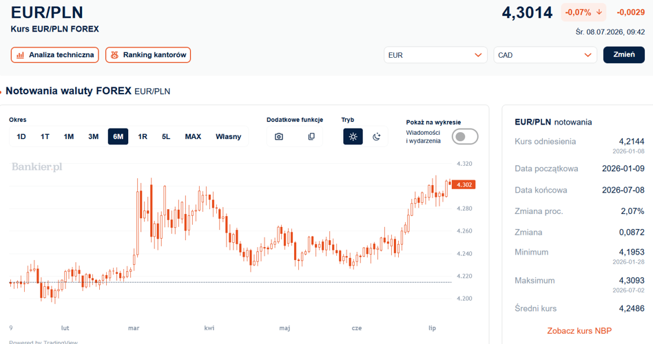Click the 4.200 price axis label

[x=464, y=299]
